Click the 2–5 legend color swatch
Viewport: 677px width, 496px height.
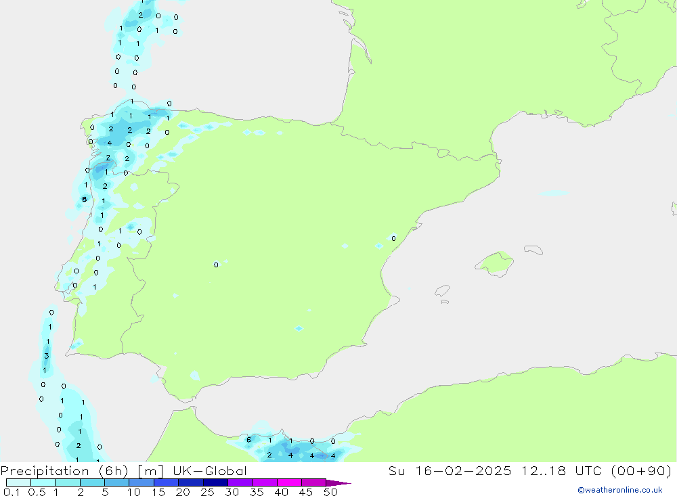click(92, 482)
